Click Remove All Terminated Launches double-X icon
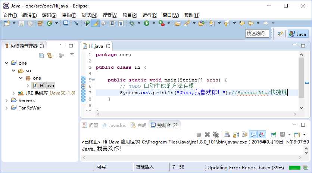 pyautogui.click(x=216, y=135)
